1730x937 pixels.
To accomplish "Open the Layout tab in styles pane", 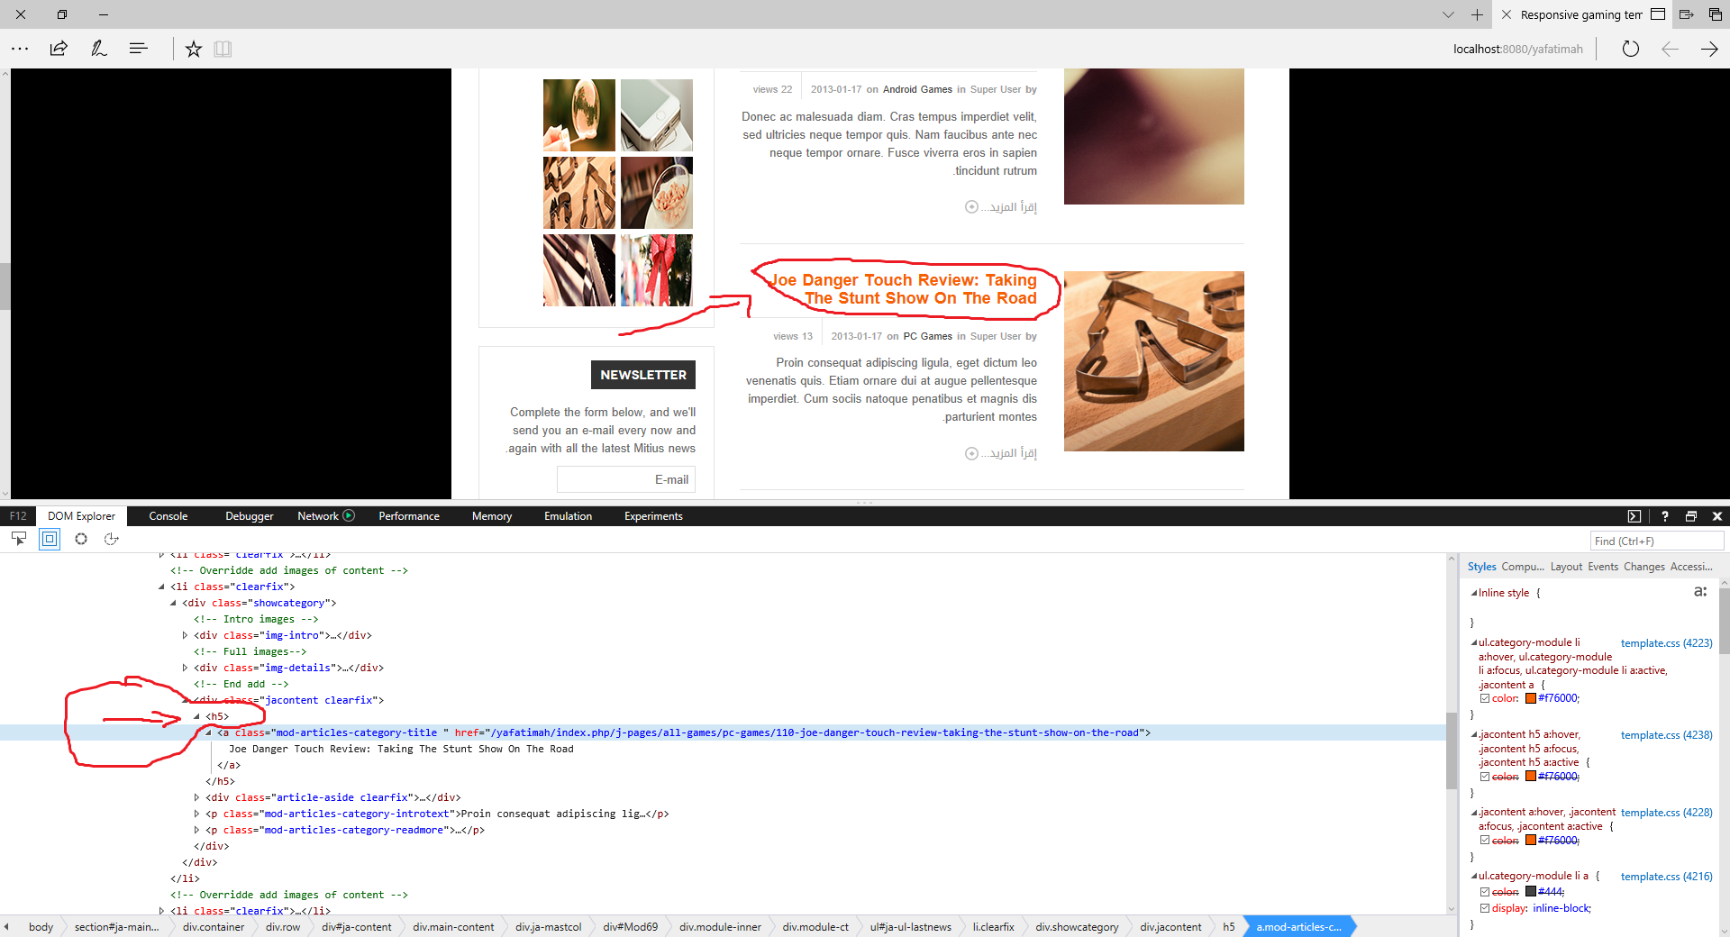I will pyautogui.click(x=1566, y=567).
